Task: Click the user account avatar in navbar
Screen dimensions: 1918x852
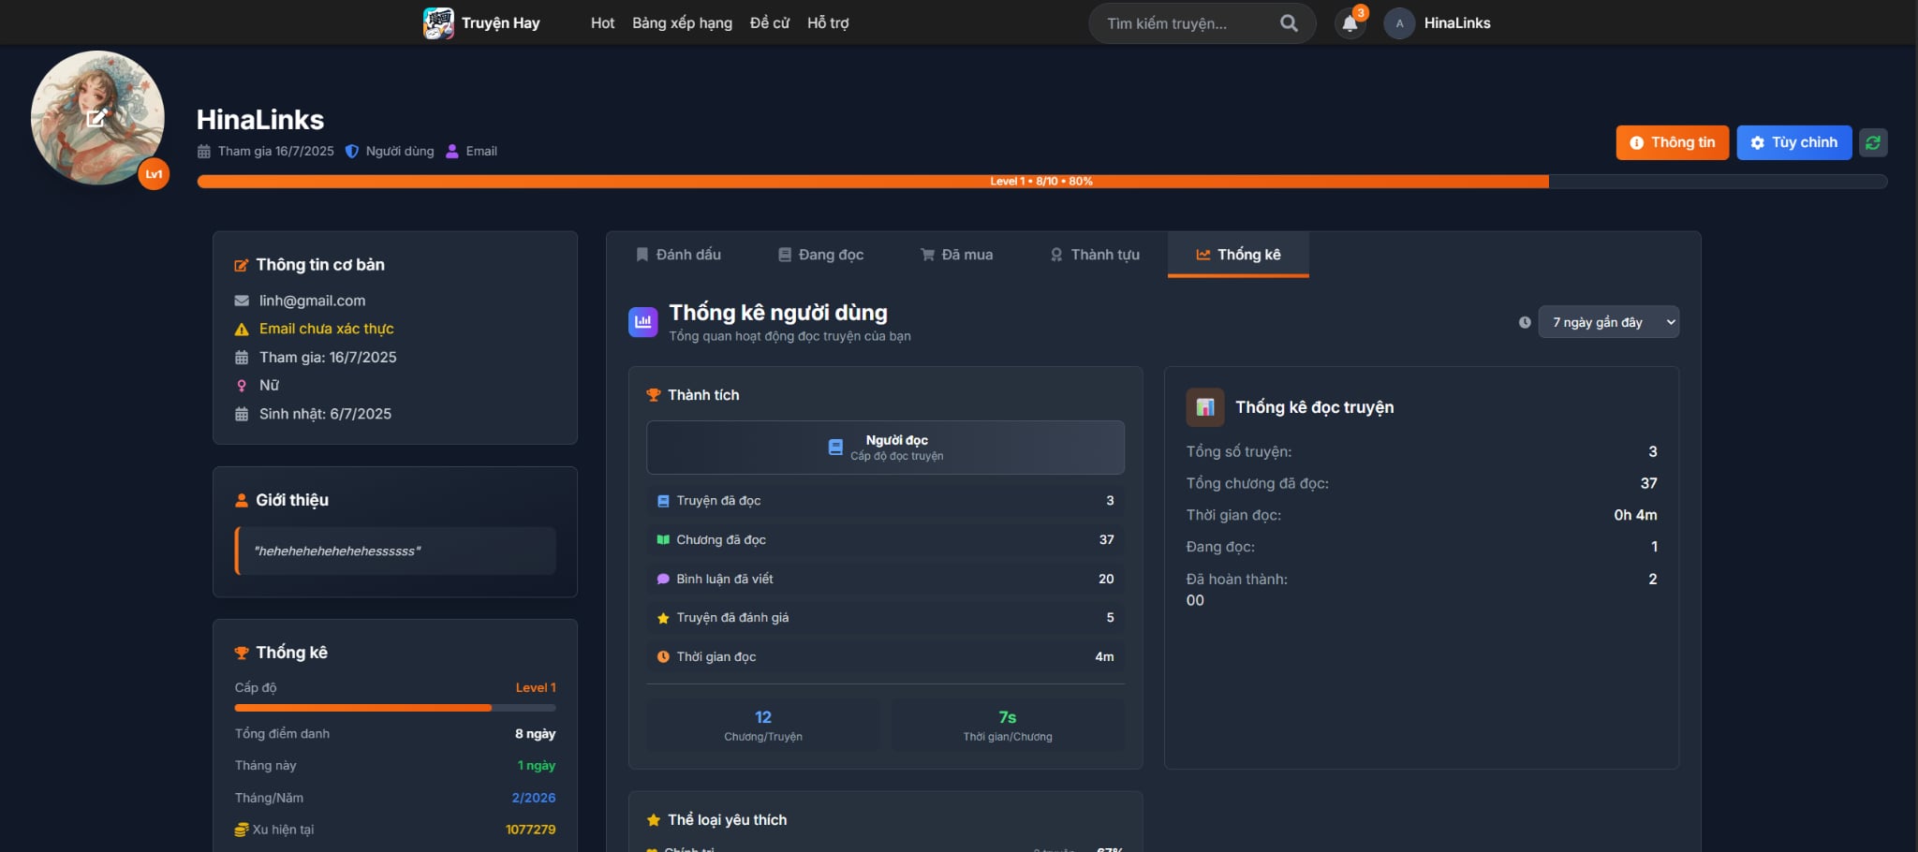Action: (x=1399, y=23)
